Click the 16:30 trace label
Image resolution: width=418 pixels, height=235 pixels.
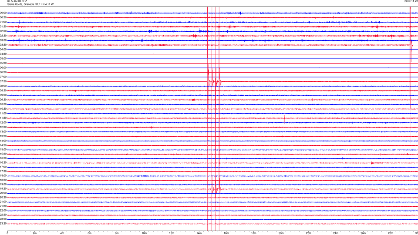coord(3,162)
